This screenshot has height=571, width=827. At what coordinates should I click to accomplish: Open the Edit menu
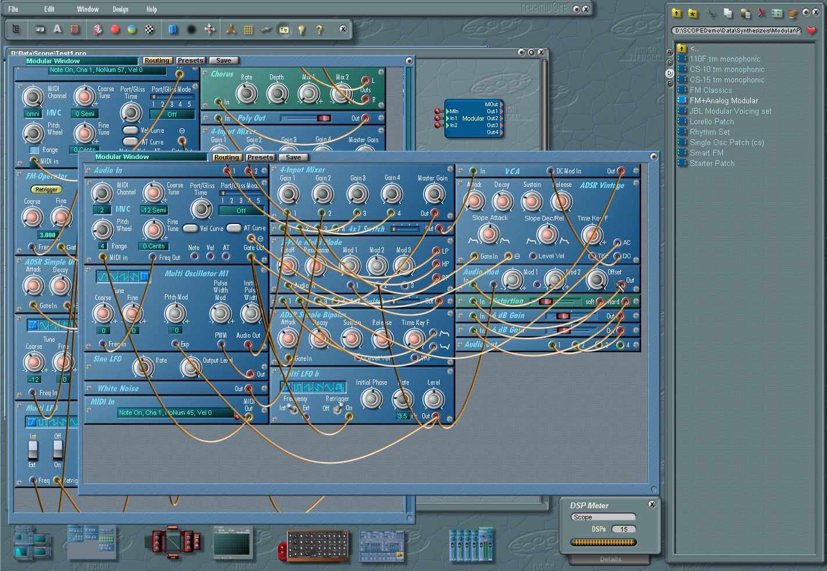(49, 9)
